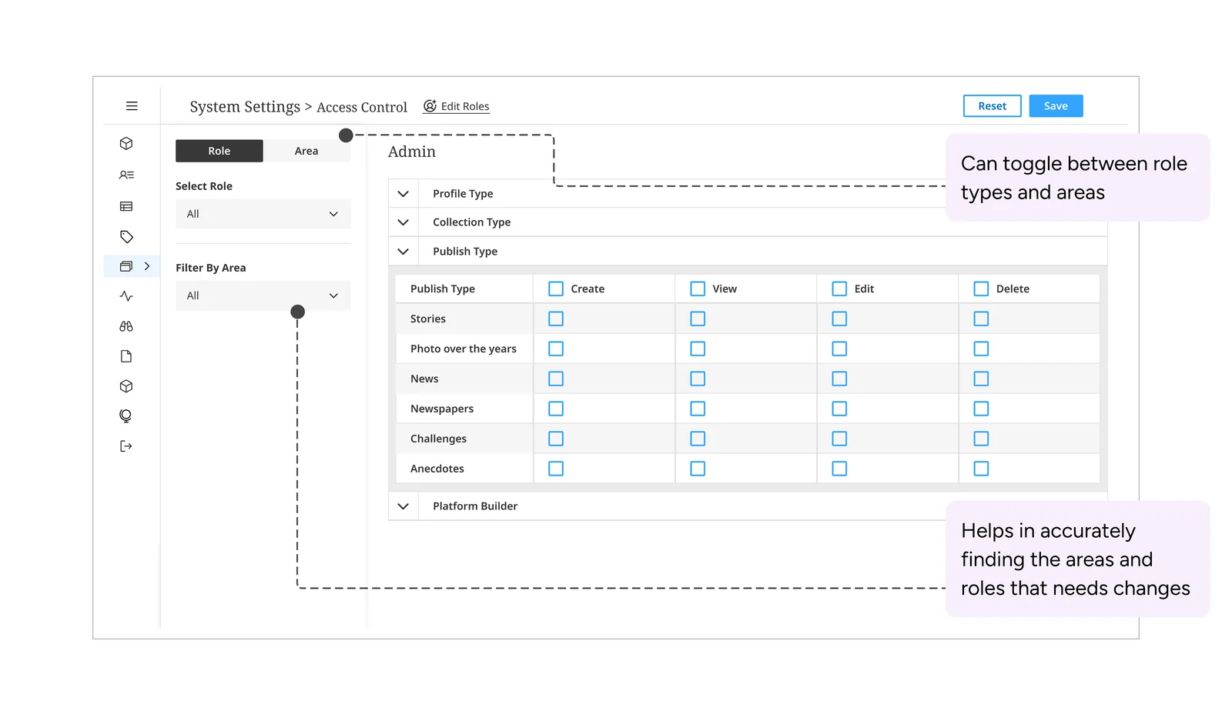Image resolution: width=1232 pixels, height=721 pixels.
Task: Enable Create permission for Stories
Action: [x=556, y=319]
